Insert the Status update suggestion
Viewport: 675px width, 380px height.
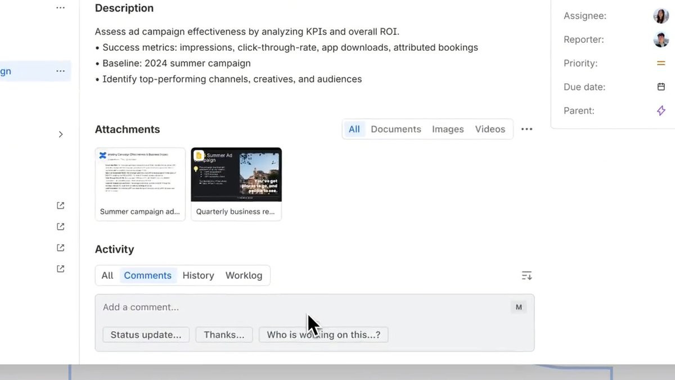tap(146, 334)
